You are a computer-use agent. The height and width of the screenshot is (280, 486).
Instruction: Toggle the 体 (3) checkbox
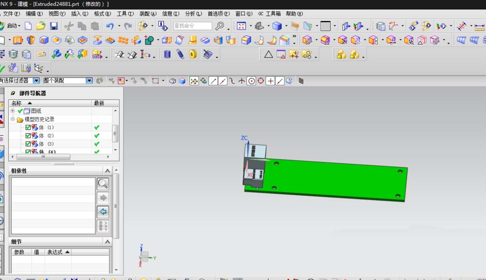click(x=28, y=144)
